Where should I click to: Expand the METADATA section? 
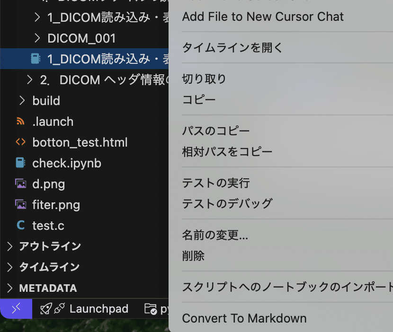[x=10, y=288]
